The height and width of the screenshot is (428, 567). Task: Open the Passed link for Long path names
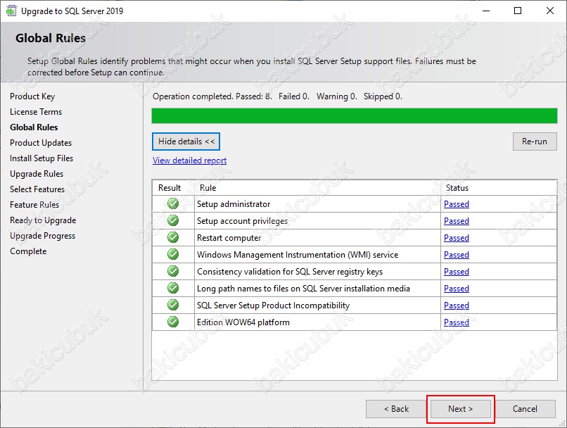pos(457,289)
